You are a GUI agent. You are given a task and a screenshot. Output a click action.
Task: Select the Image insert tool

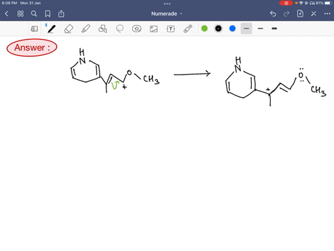(154, 29)
